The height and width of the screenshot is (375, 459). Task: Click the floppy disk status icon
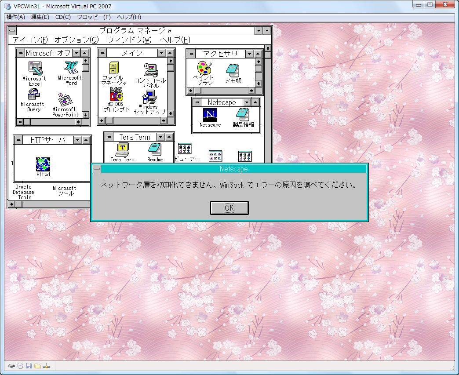tap(29, 366)
